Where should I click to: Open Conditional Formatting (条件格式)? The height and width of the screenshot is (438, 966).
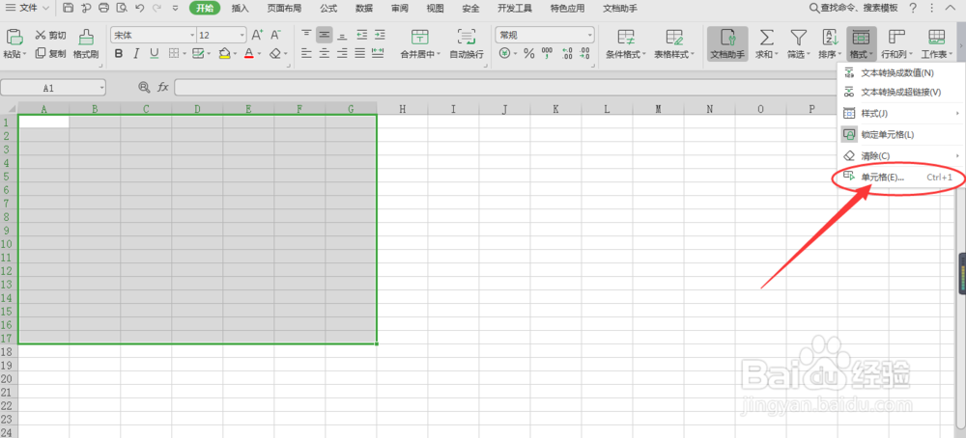[x=625, y=43]
